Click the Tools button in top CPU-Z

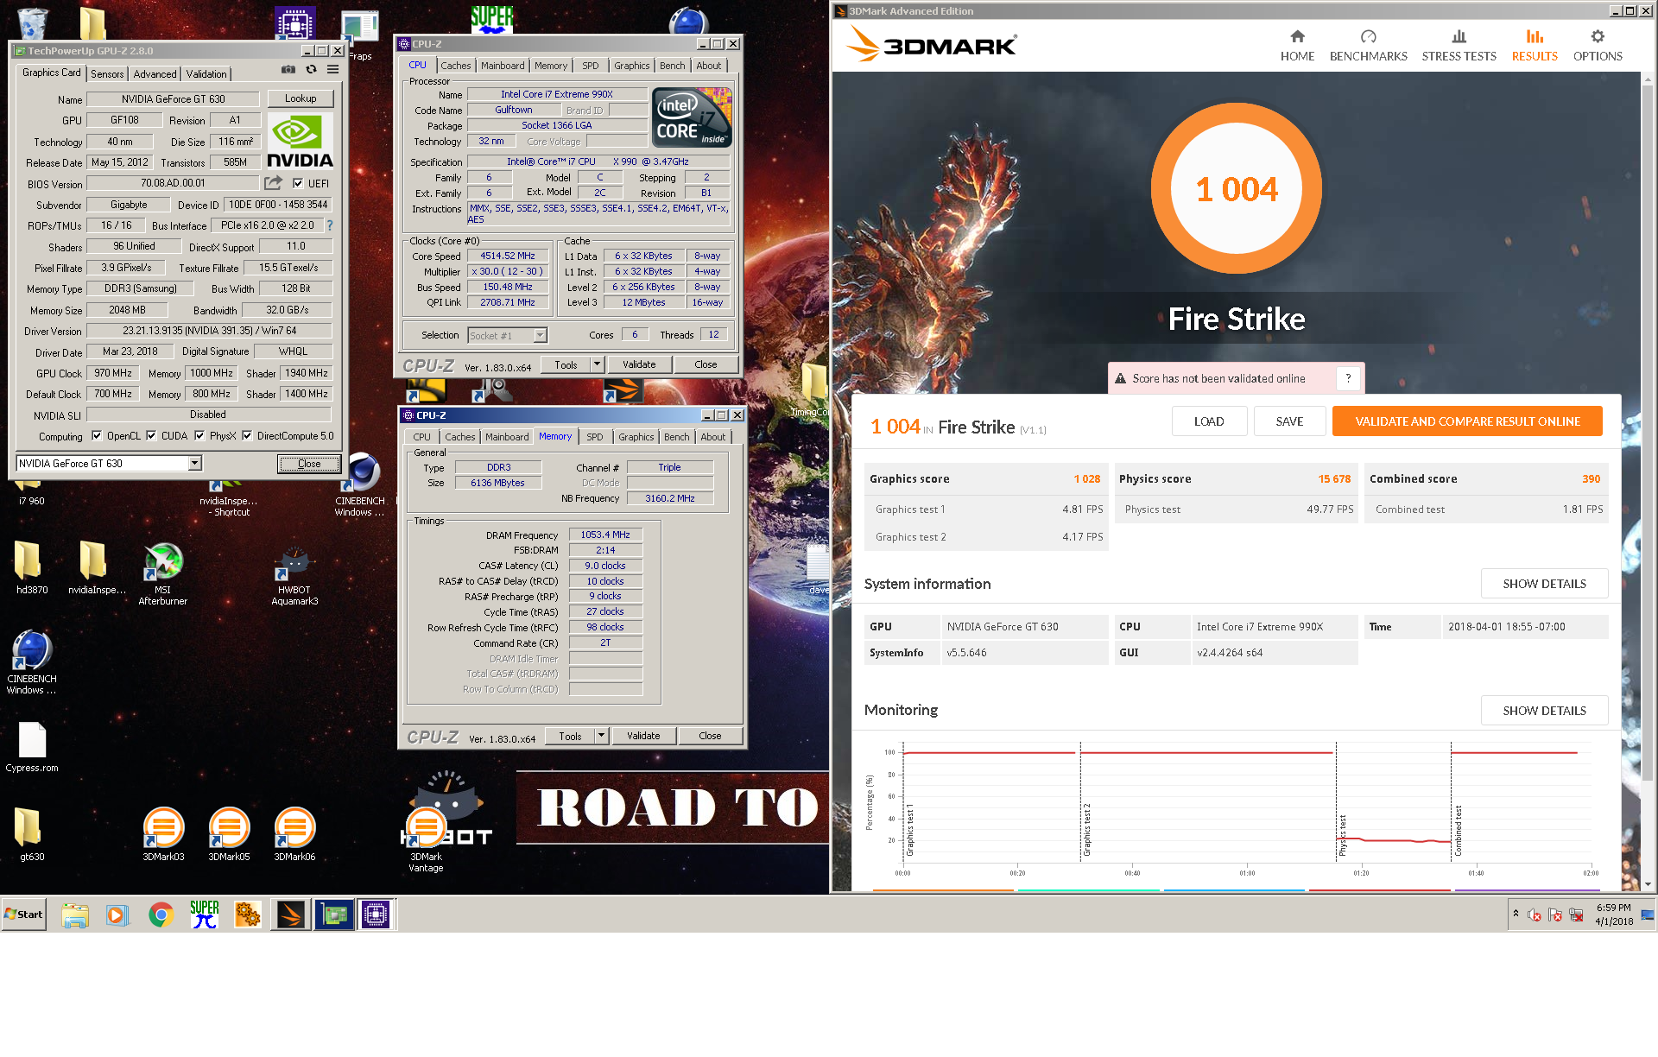pos(566,364)
